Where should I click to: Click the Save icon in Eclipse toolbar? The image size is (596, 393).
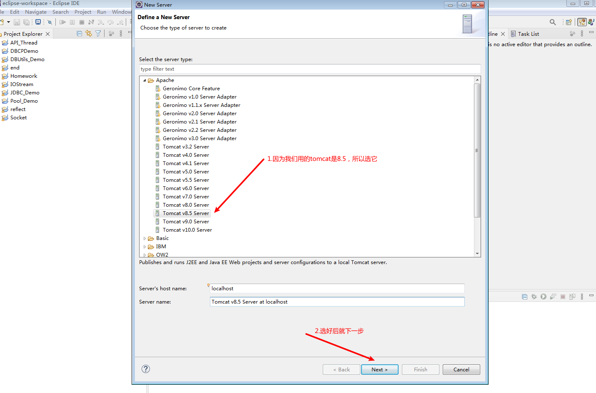click(x=17, y=22)
